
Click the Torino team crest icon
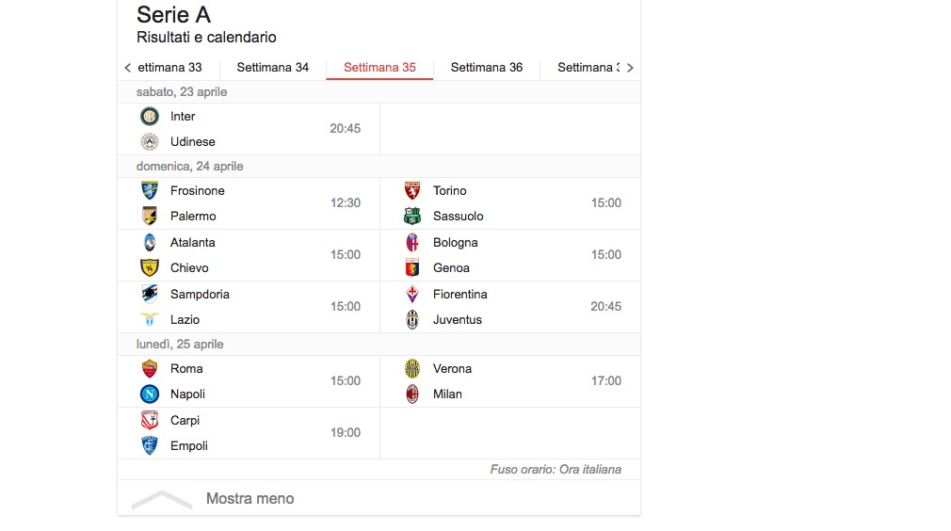point(412,190)
